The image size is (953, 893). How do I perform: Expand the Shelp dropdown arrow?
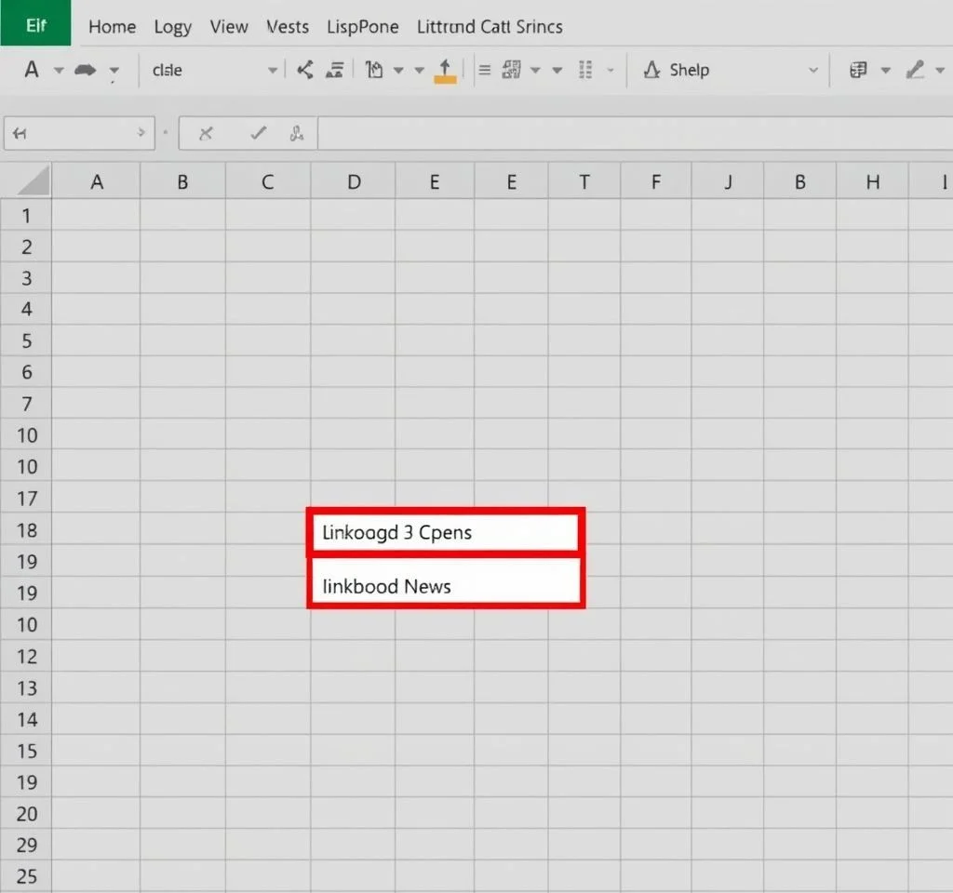pos(812,71)
